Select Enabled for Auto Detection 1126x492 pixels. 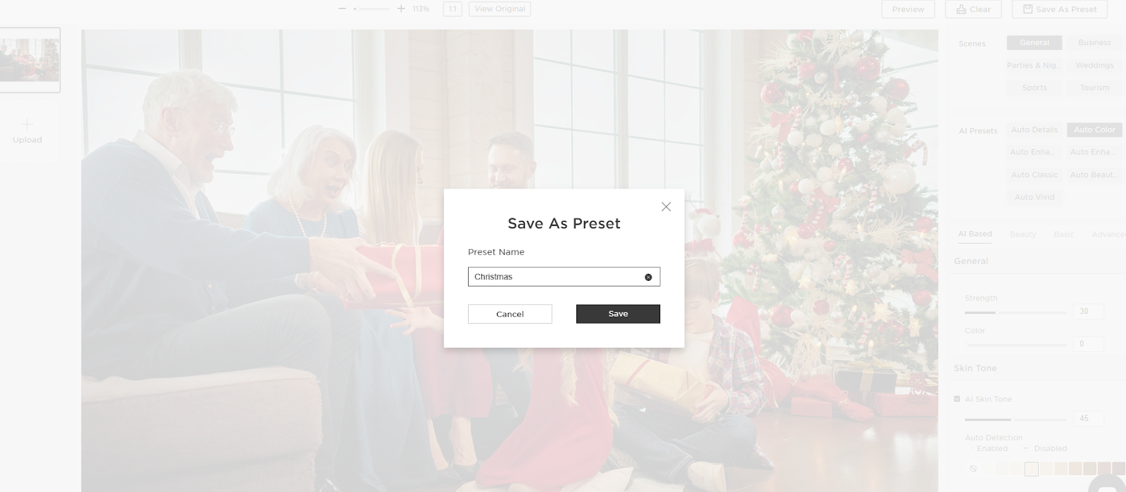pos(970,448)
